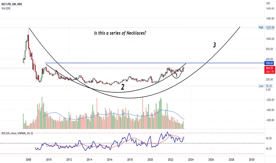Select the RSI (14, close, VWMA, 14, 2) label

coord(17,133)
